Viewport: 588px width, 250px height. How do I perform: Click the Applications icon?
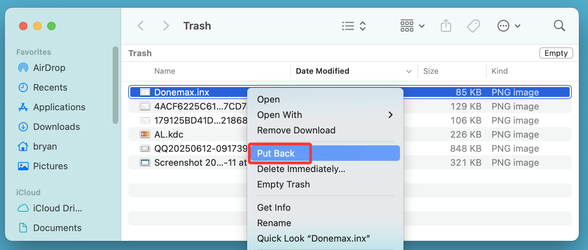(23, 107)
